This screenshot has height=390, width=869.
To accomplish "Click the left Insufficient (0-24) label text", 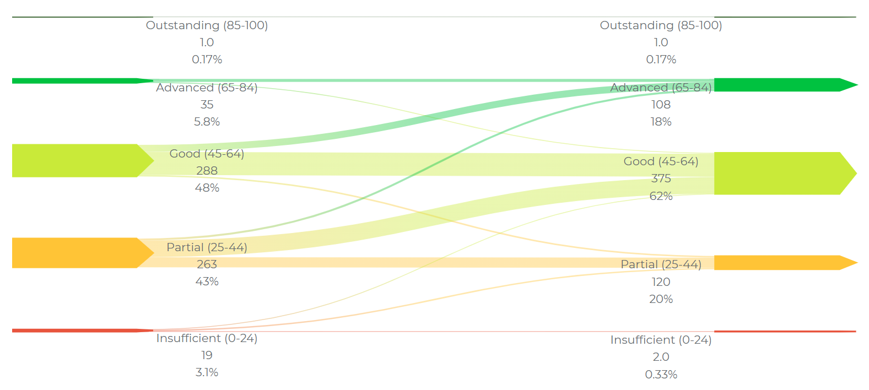I will (207, 338).
